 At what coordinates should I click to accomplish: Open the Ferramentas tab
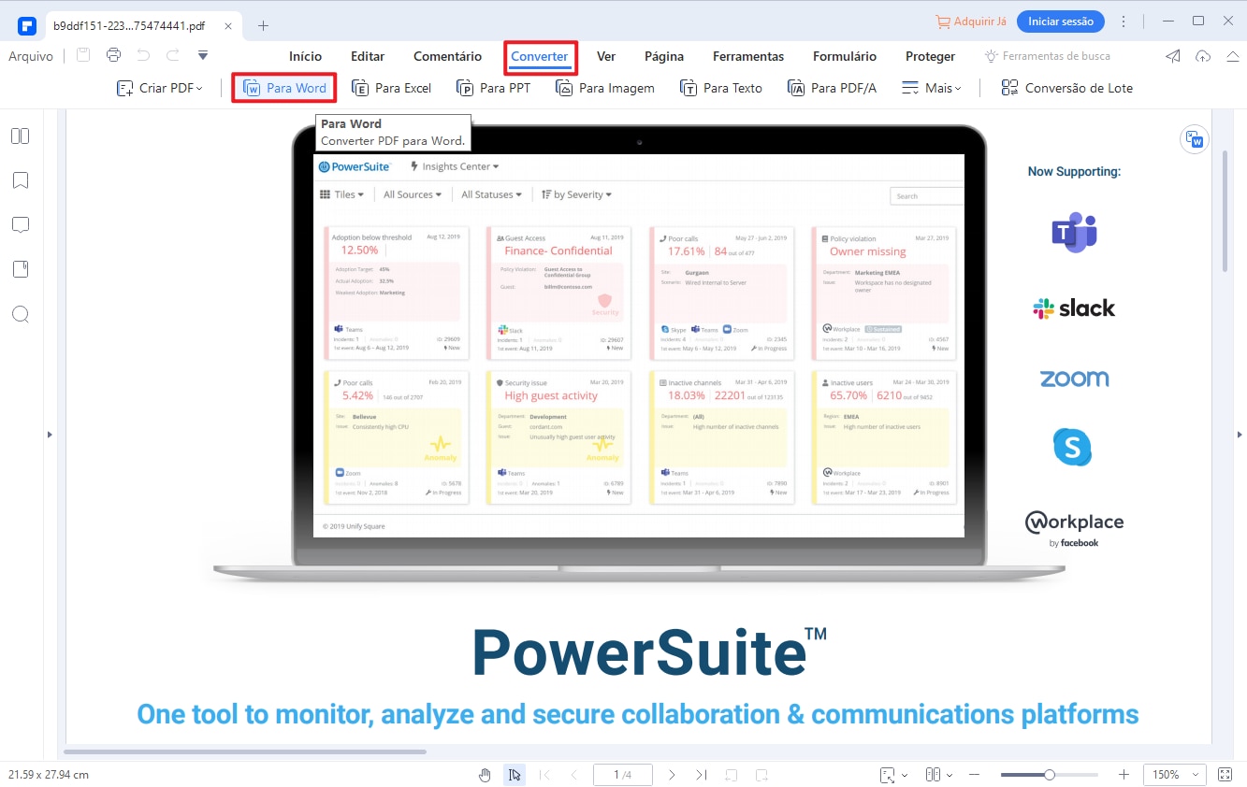click(748, 56)
